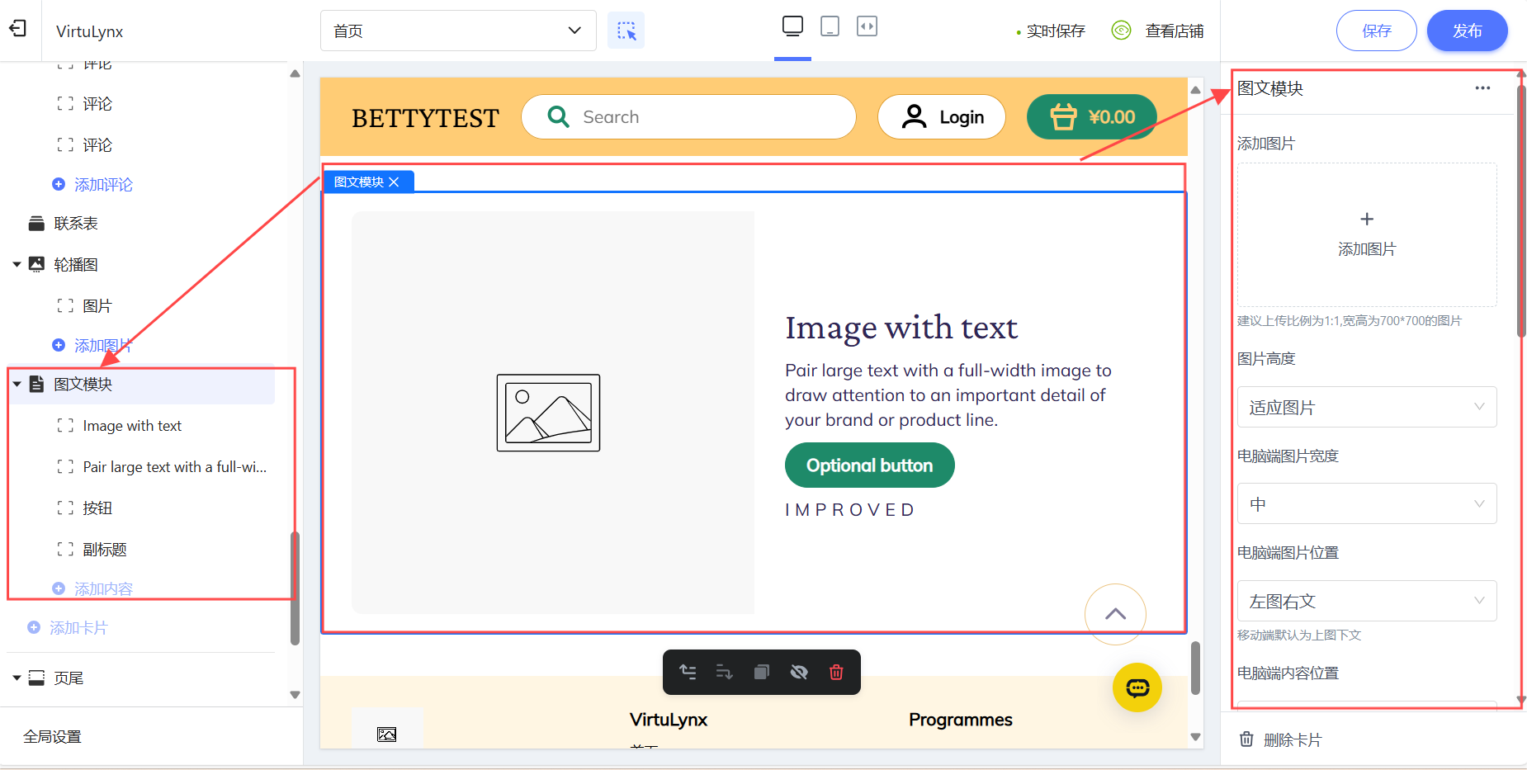Collapse the 轮播图 tree section
Image resolution: width=1527 pixels, height=770 pixels.
point(17,264)
